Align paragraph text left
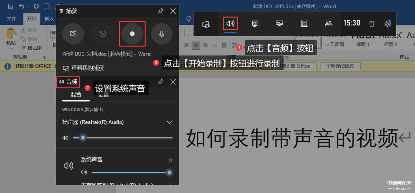Viewport: 415px width, 193px height. pyautogui.click(x=187, y=45)
